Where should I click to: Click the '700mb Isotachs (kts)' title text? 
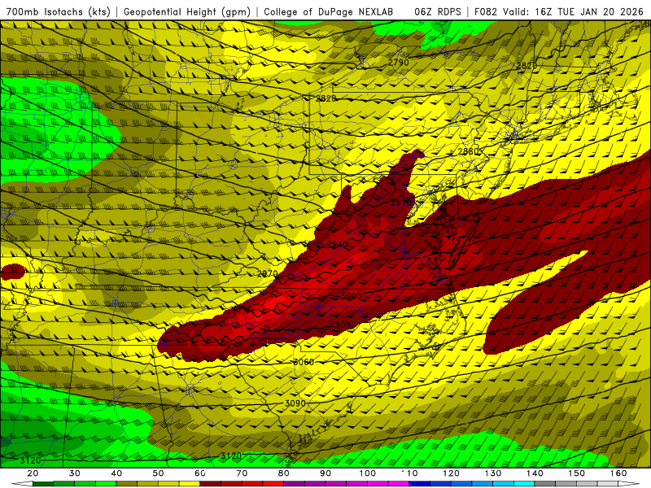[58, 12]
